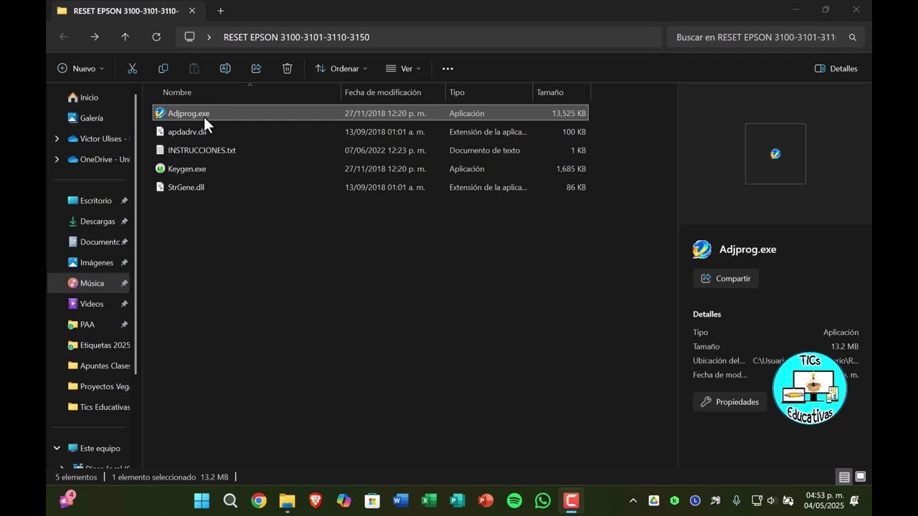Click the Cut scissors icon in toolbar
The width and height of the screenshot is (918, 516).
click(132, 69)
